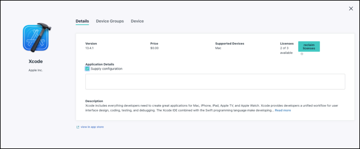Click the Description heading

(94, 101)
